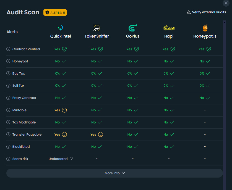The image size is (232, 190).
Task: Click the Honeypot.is honey jar icon
Action: click(205, 28)
